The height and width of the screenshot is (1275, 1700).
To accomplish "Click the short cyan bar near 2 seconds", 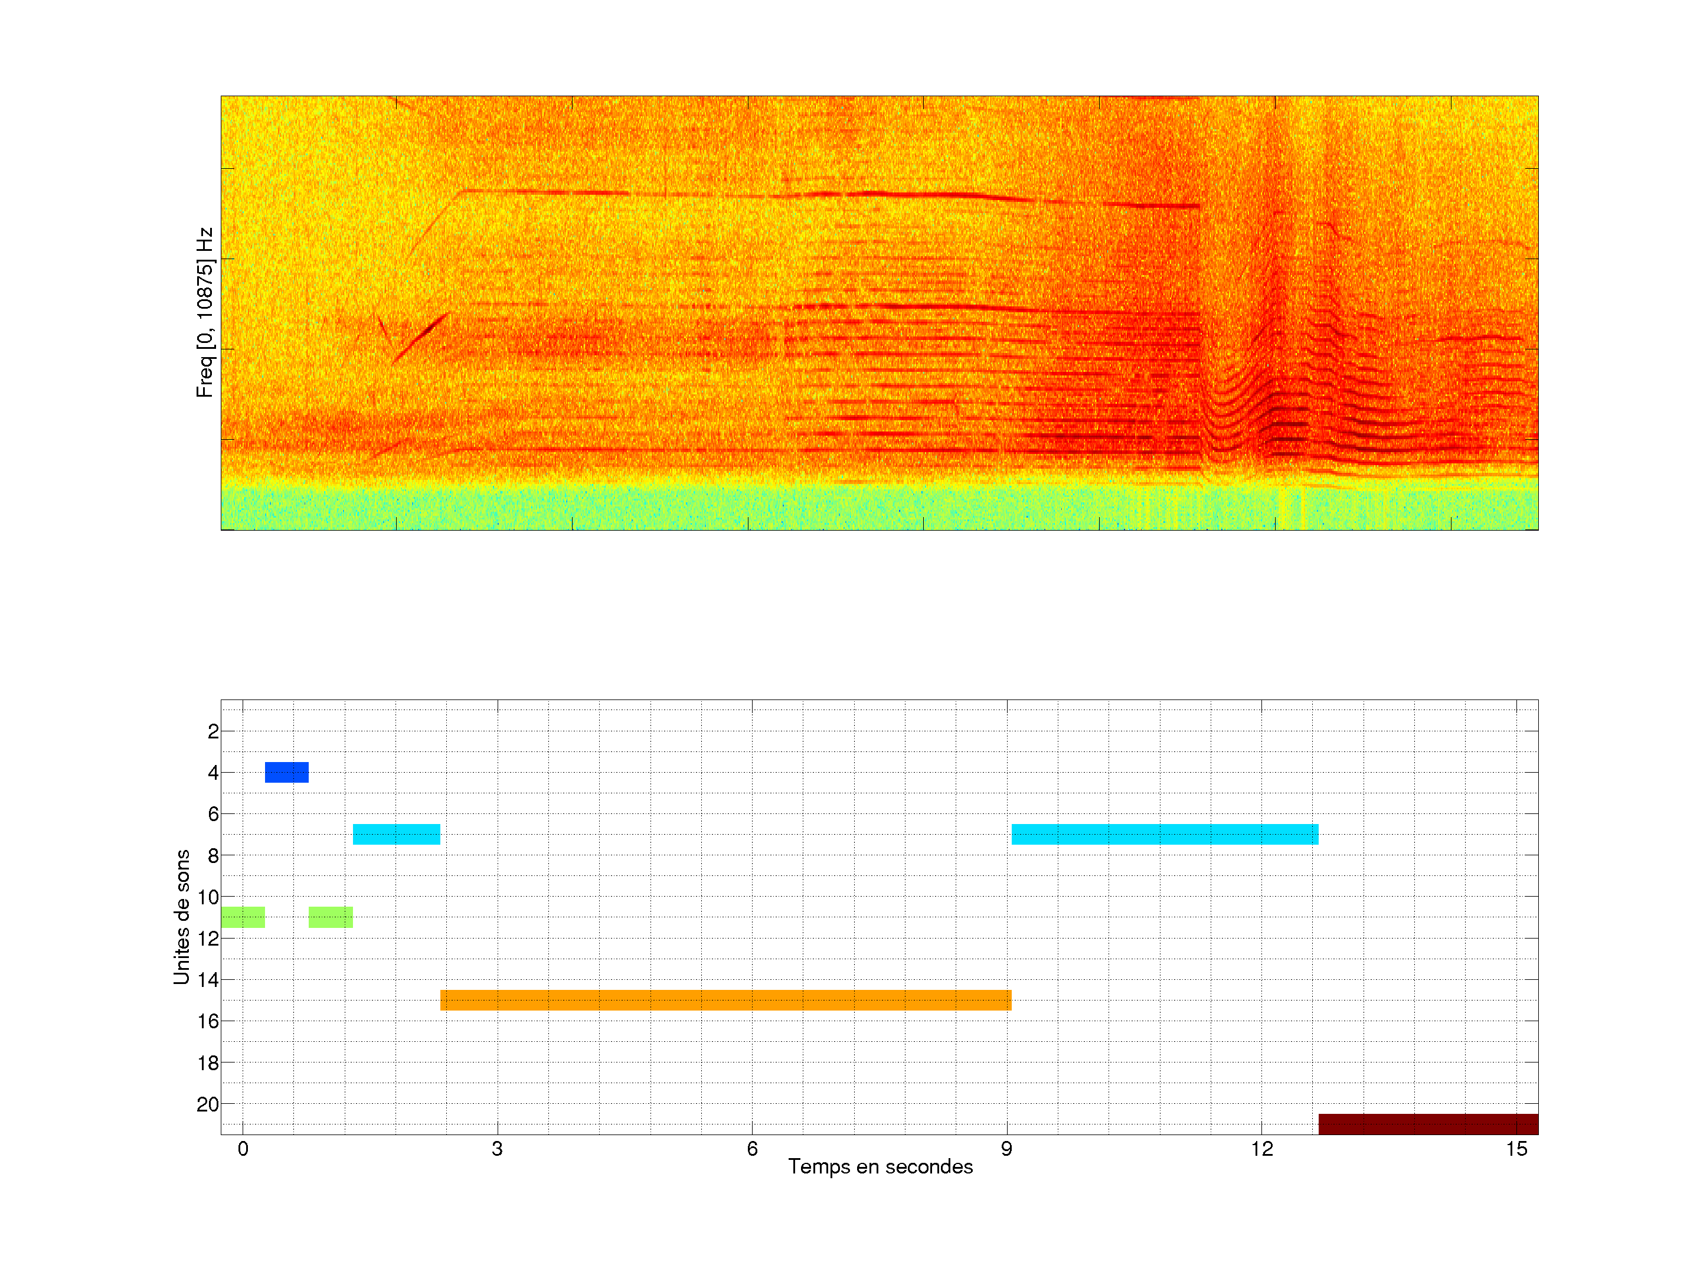I will 397,834.
